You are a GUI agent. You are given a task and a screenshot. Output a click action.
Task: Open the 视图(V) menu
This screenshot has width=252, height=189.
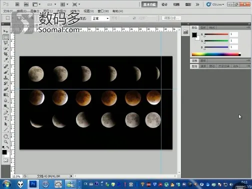click(x=88, y=11)
